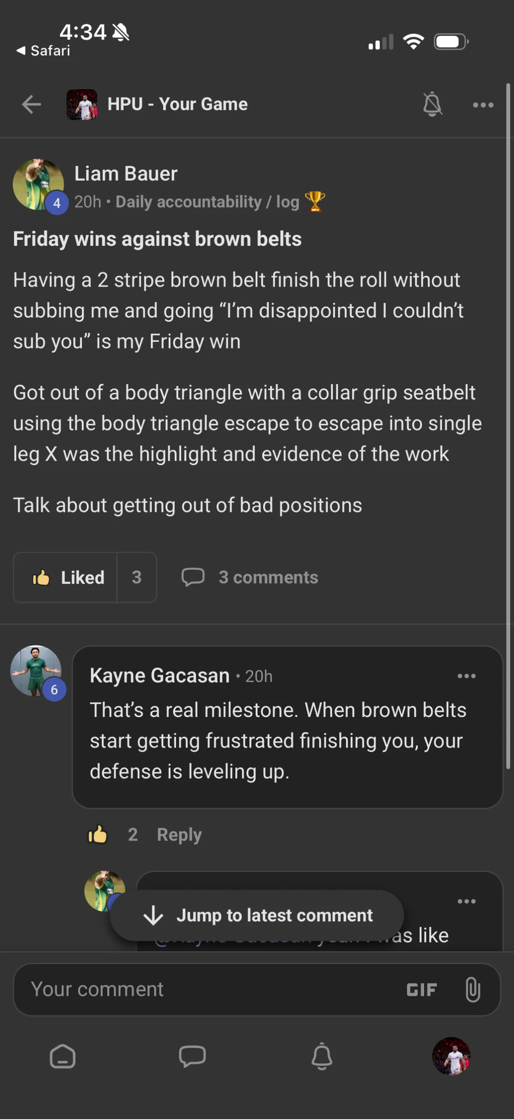Open the post options three-dot menu
This screenshot has width=514, height=1119.
tap(483, 105)
